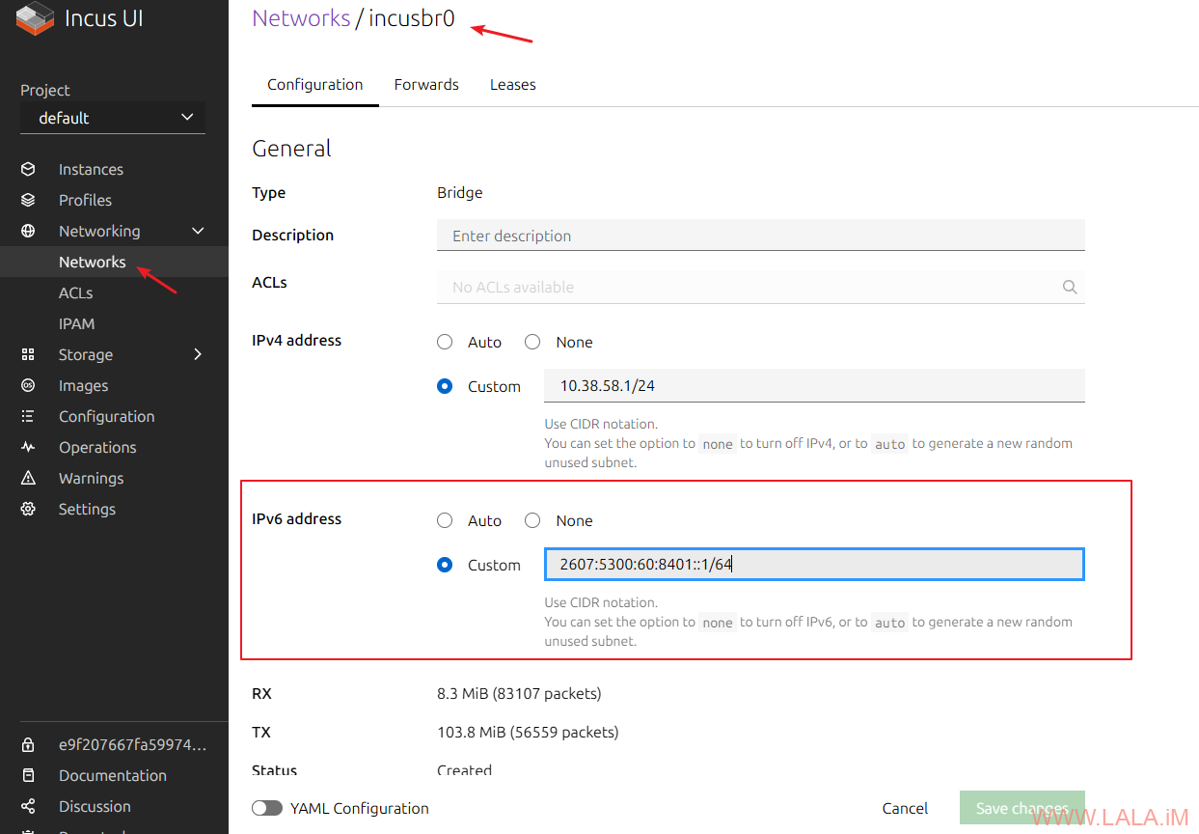
Task: Expand the Storage submenu arrow
Action: pos(198,354)
